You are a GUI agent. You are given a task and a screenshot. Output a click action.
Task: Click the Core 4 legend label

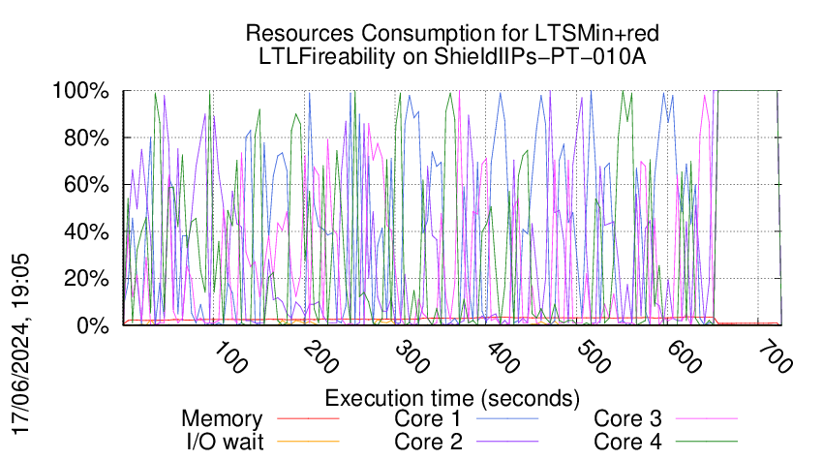(627, 442)
